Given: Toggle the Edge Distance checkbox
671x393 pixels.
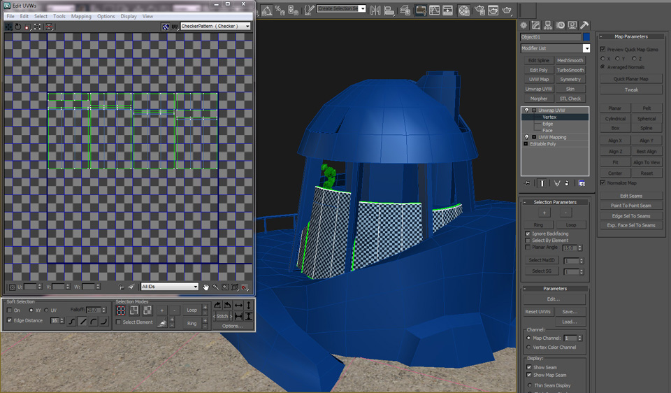Looking at the screenshot, I should pos(10,320).
